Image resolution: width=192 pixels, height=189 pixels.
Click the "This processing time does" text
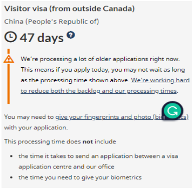click(43, 142)
